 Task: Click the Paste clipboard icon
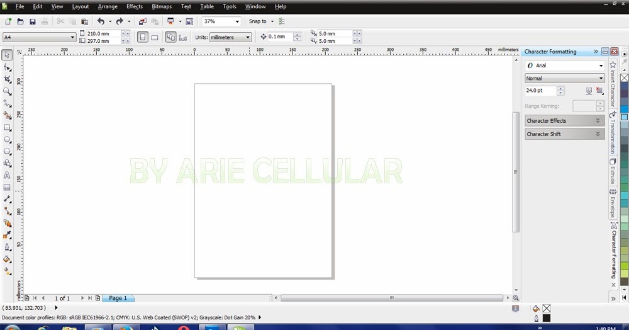(x=85, y=21)
